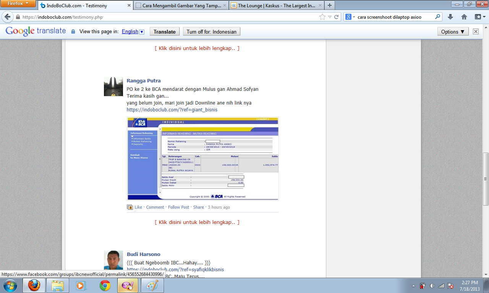The image size is (489, 293).
Task: Click the padlock site identity icon
Action: tap(18, 17)
